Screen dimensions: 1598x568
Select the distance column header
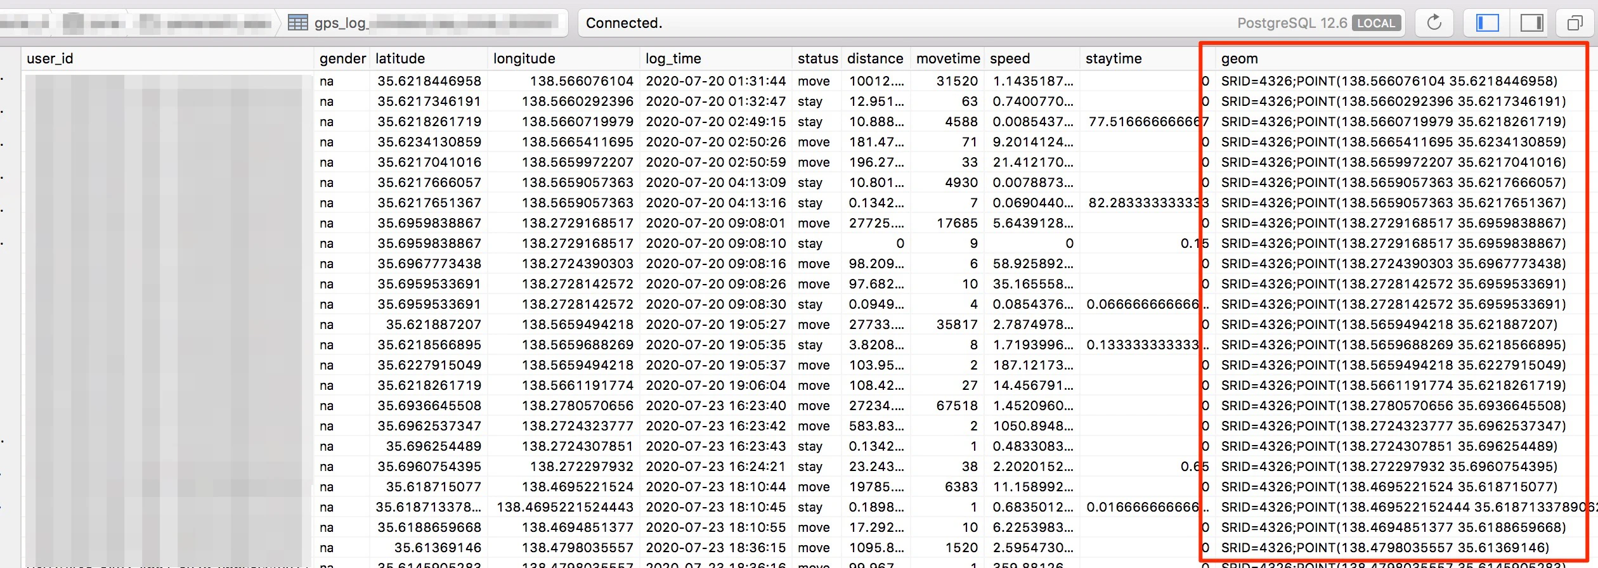pos(875,58)
